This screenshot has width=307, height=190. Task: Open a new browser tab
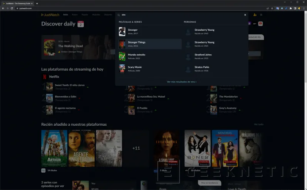[37, 3]
